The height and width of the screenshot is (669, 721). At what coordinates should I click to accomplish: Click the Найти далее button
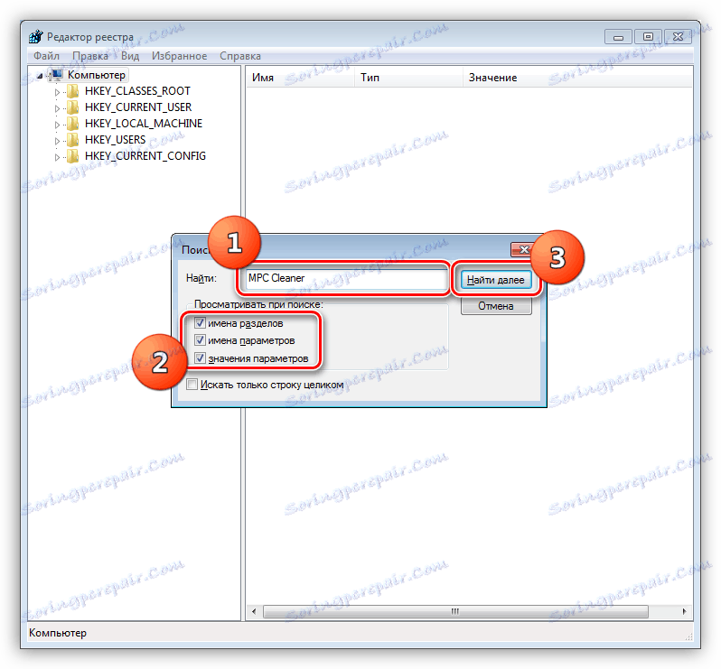(496, 280)
